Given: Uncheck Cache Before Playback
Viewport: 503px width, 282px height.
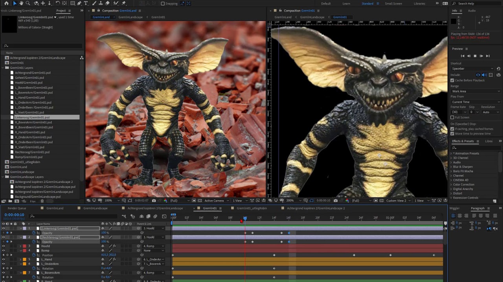Looking at the screenshot, I should click(x=452, y=80).
